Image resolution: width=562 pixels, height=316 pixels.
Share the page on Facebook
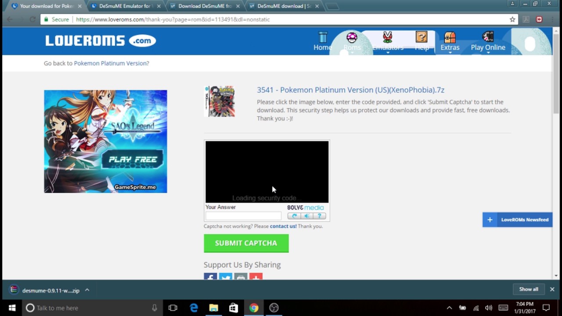click(210, 276)
